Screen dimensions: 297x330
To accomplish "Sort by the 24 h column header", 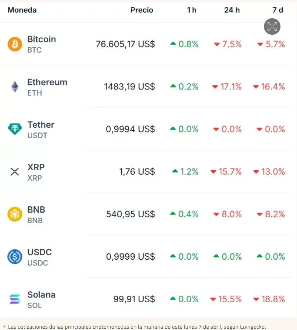I will [232, 10].
